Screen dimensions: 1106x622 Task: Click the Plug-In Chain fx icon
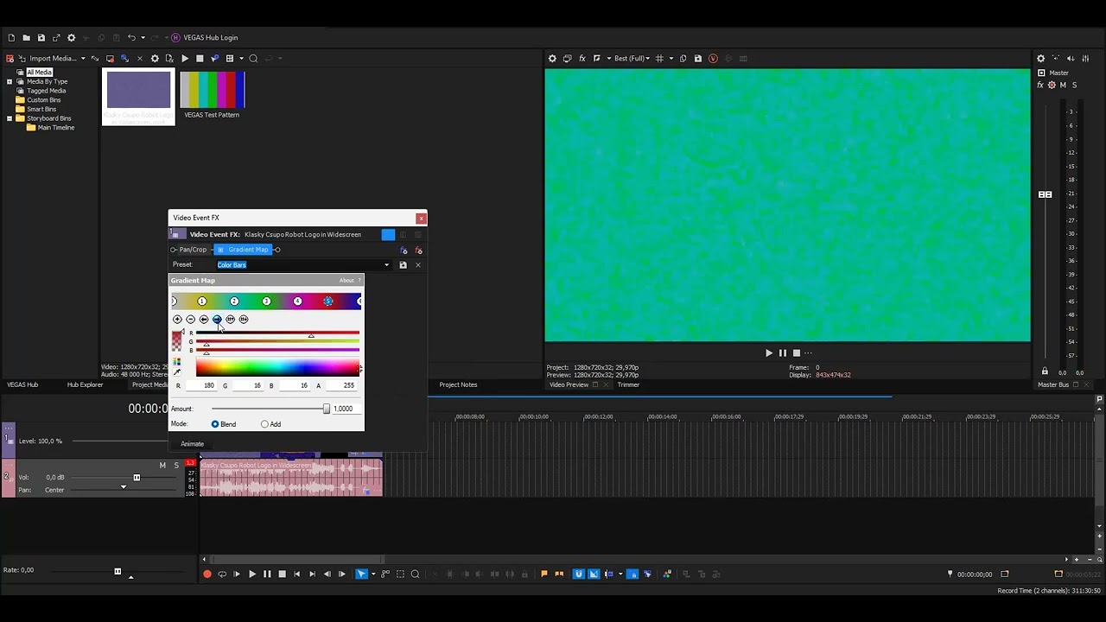[404, 251]
